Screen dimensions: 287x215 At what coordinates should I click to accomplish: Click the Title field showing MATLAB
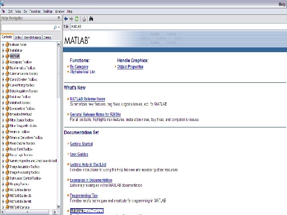coord(179,27)
